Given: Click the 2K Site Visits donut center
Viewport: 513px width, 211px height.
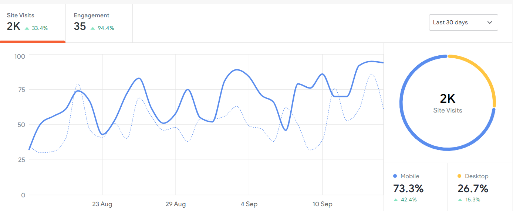Looking at the screenshot, I should 448,103.
